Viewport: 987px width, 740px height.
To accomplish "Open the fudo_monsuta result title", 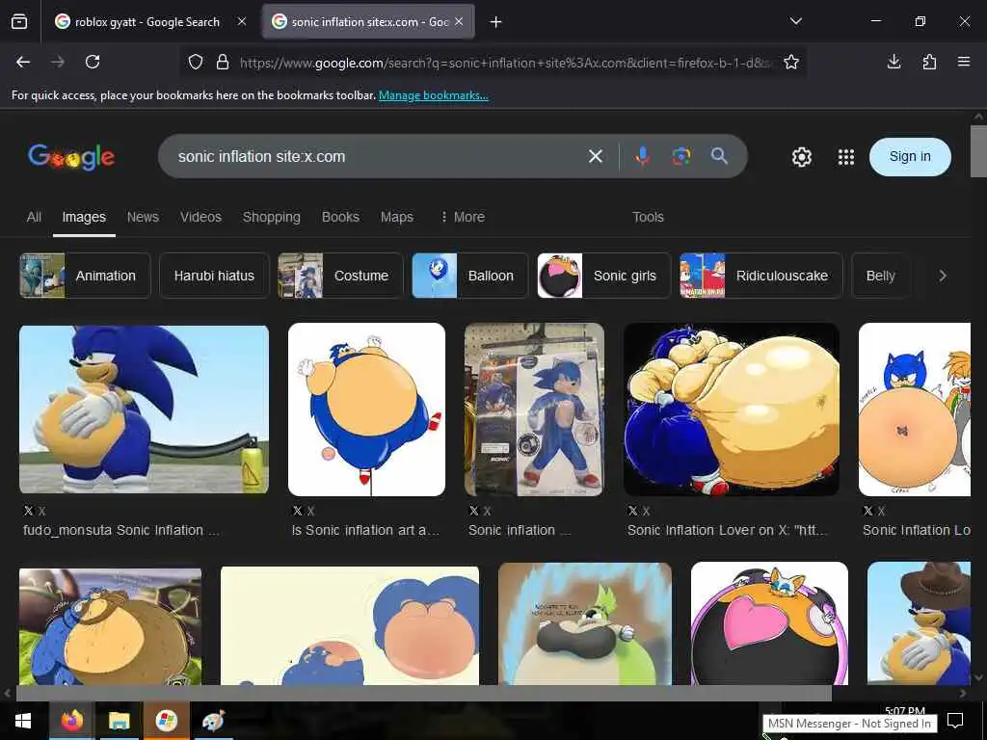I will tap(120, 531).
